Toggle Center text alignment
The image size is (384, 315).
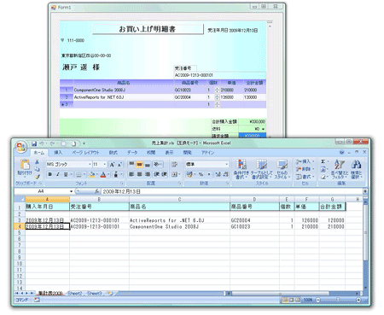tap(139, 174)
